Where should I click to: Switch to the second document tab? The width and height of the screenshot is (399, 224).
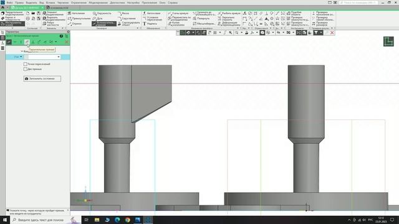click(x=59, y=8)
